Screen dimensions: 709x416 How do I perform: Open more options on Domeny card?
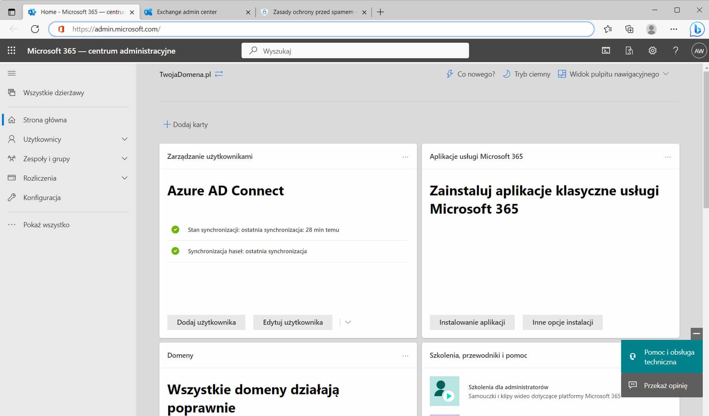coord(405,356)
